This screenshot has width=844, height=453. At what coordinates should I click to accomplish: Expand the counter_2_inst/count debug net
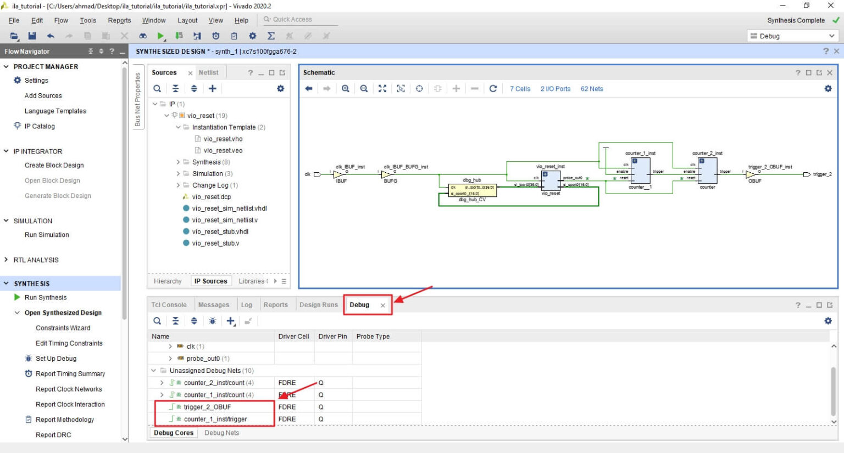click(162, 382)
